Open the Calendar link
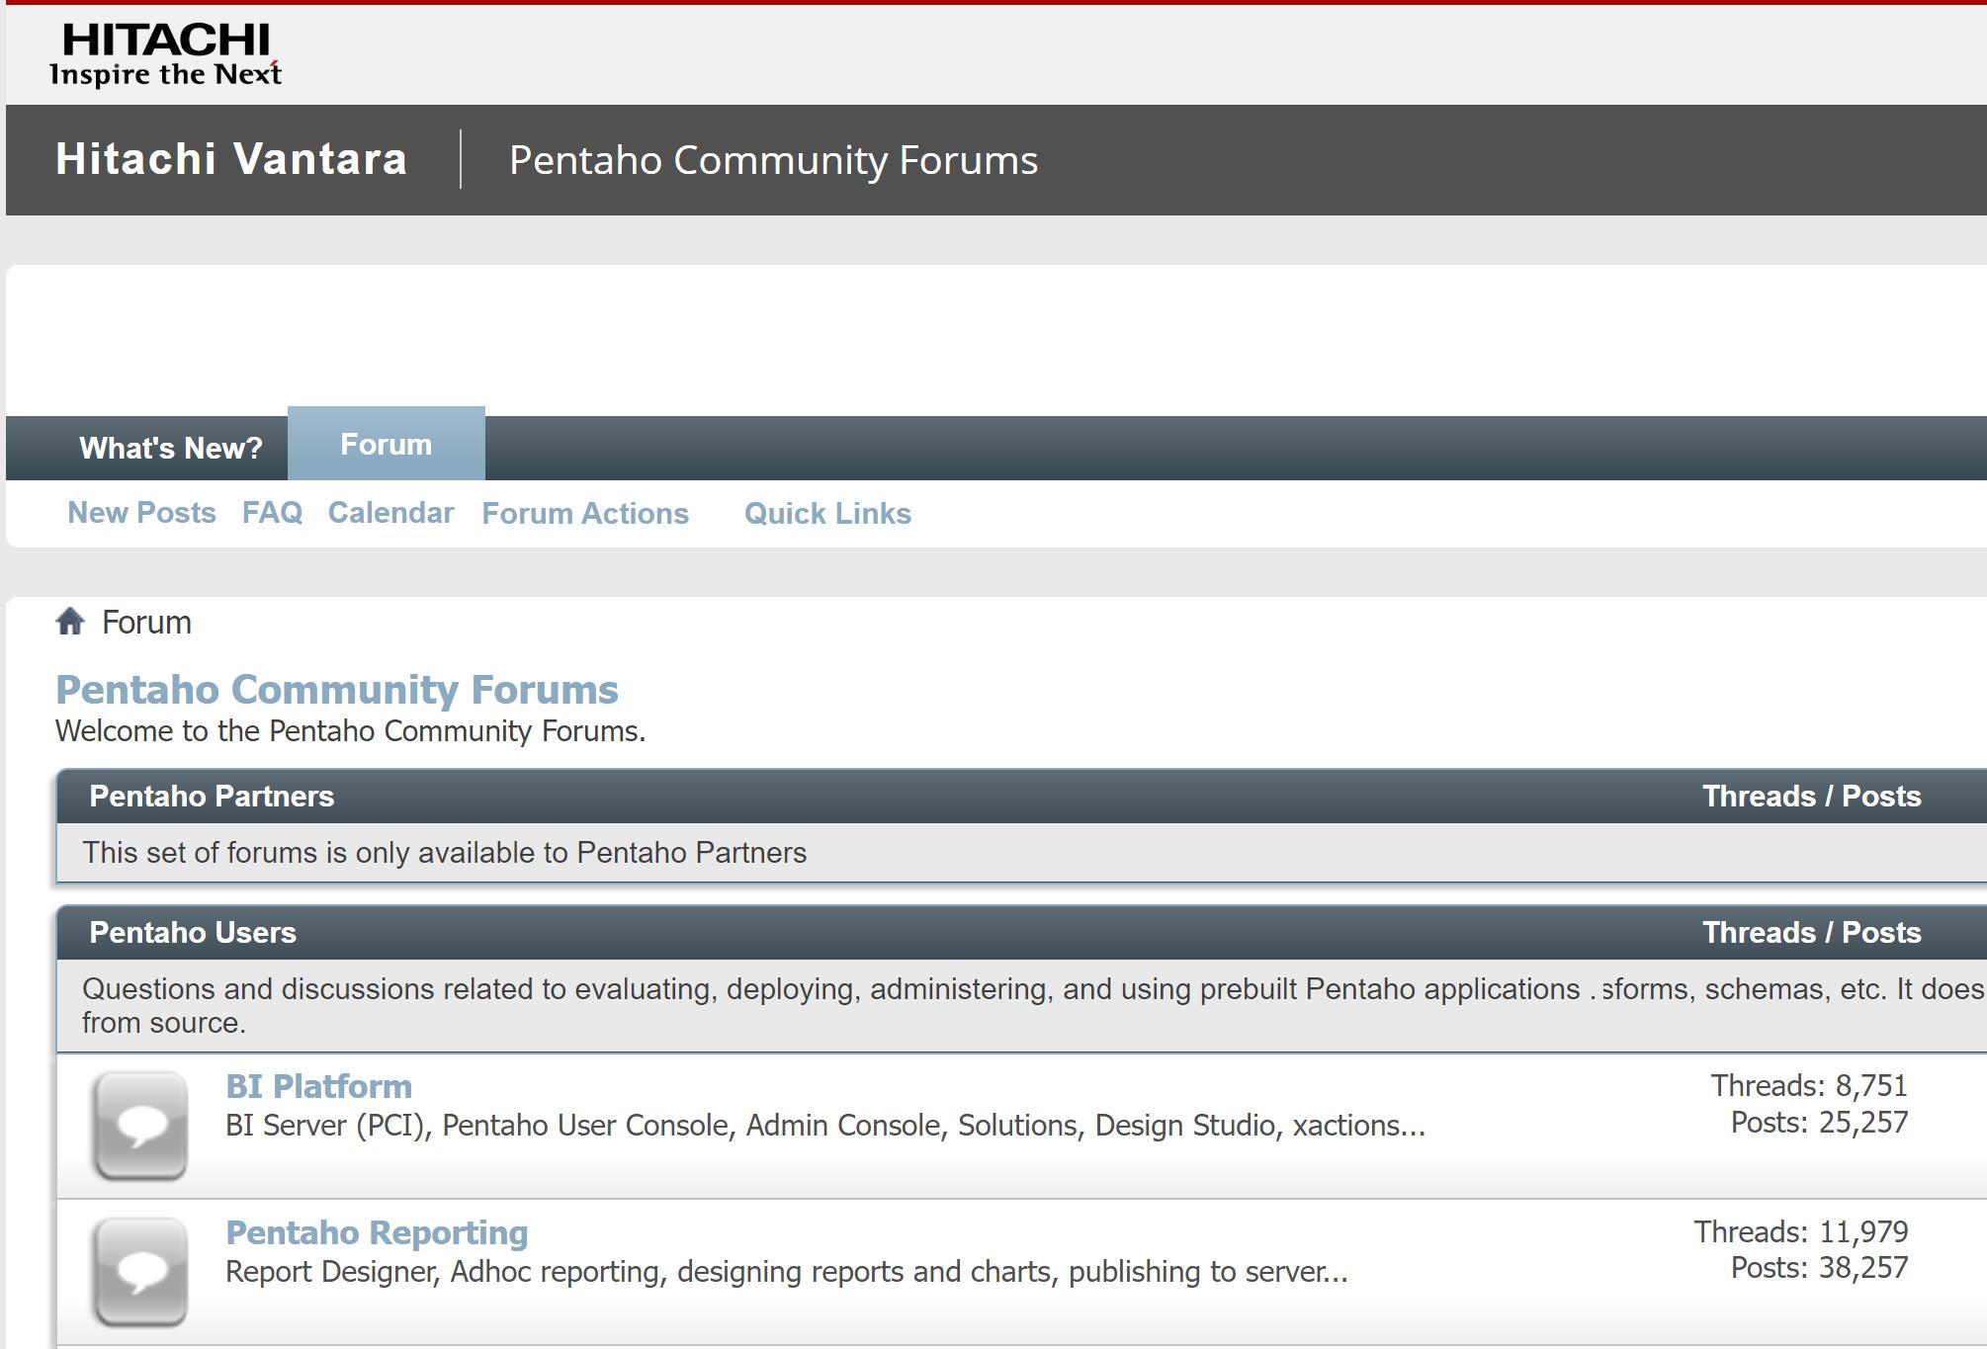Screen dimensions: 1987x1349 click(390, 513)
